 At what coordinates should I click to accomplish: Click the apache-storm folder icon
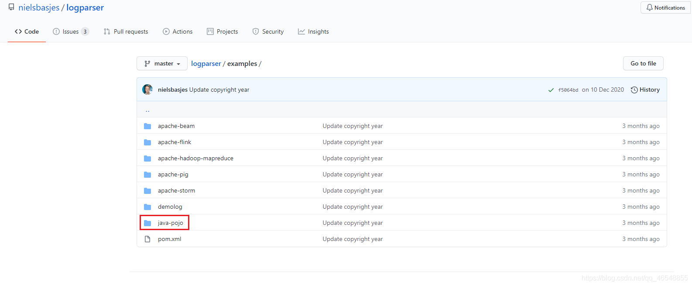click(147, 191)
